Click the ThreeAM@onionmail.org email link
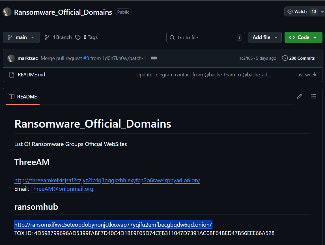The width and height of the screenshot is (325, 245). tap(62, 189)
